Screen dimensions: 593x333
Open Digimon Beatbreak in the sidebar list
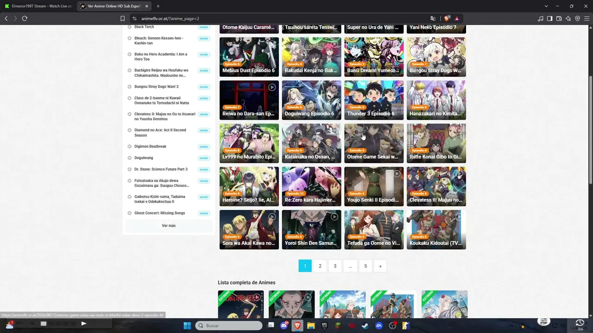150,147
